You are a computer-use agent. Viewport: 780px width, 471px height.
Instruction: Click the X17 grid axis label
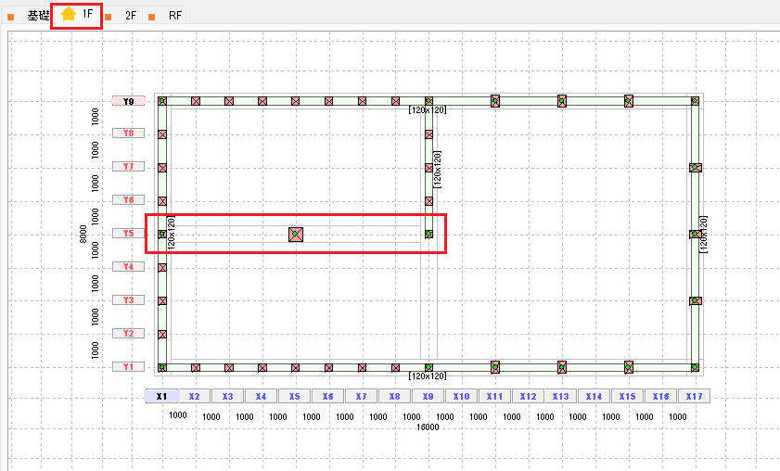point(694,396)
